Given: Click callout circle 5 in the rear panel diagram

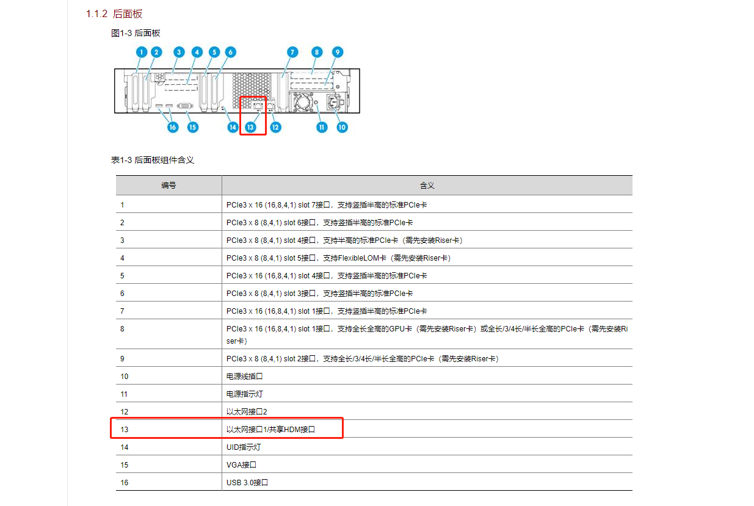Looking at the screenshot, I should [214, 52].
